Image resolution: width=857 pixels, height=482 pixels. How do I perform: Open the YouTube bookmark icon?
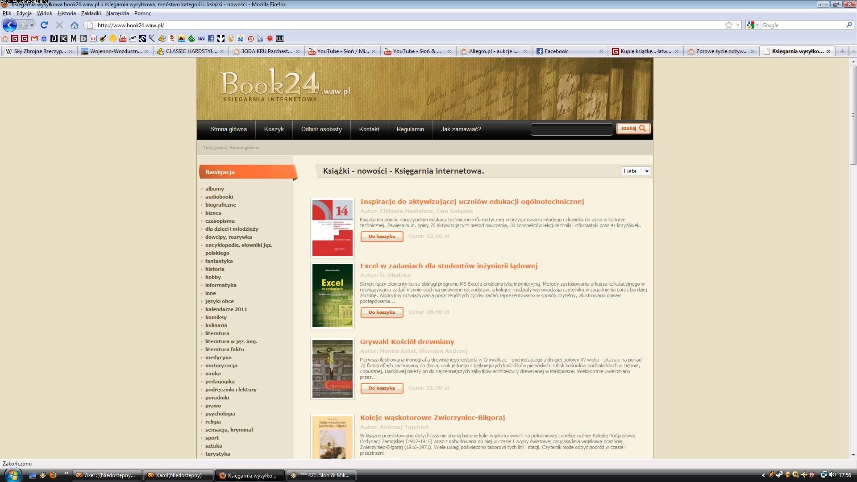[x=123, y=38]
